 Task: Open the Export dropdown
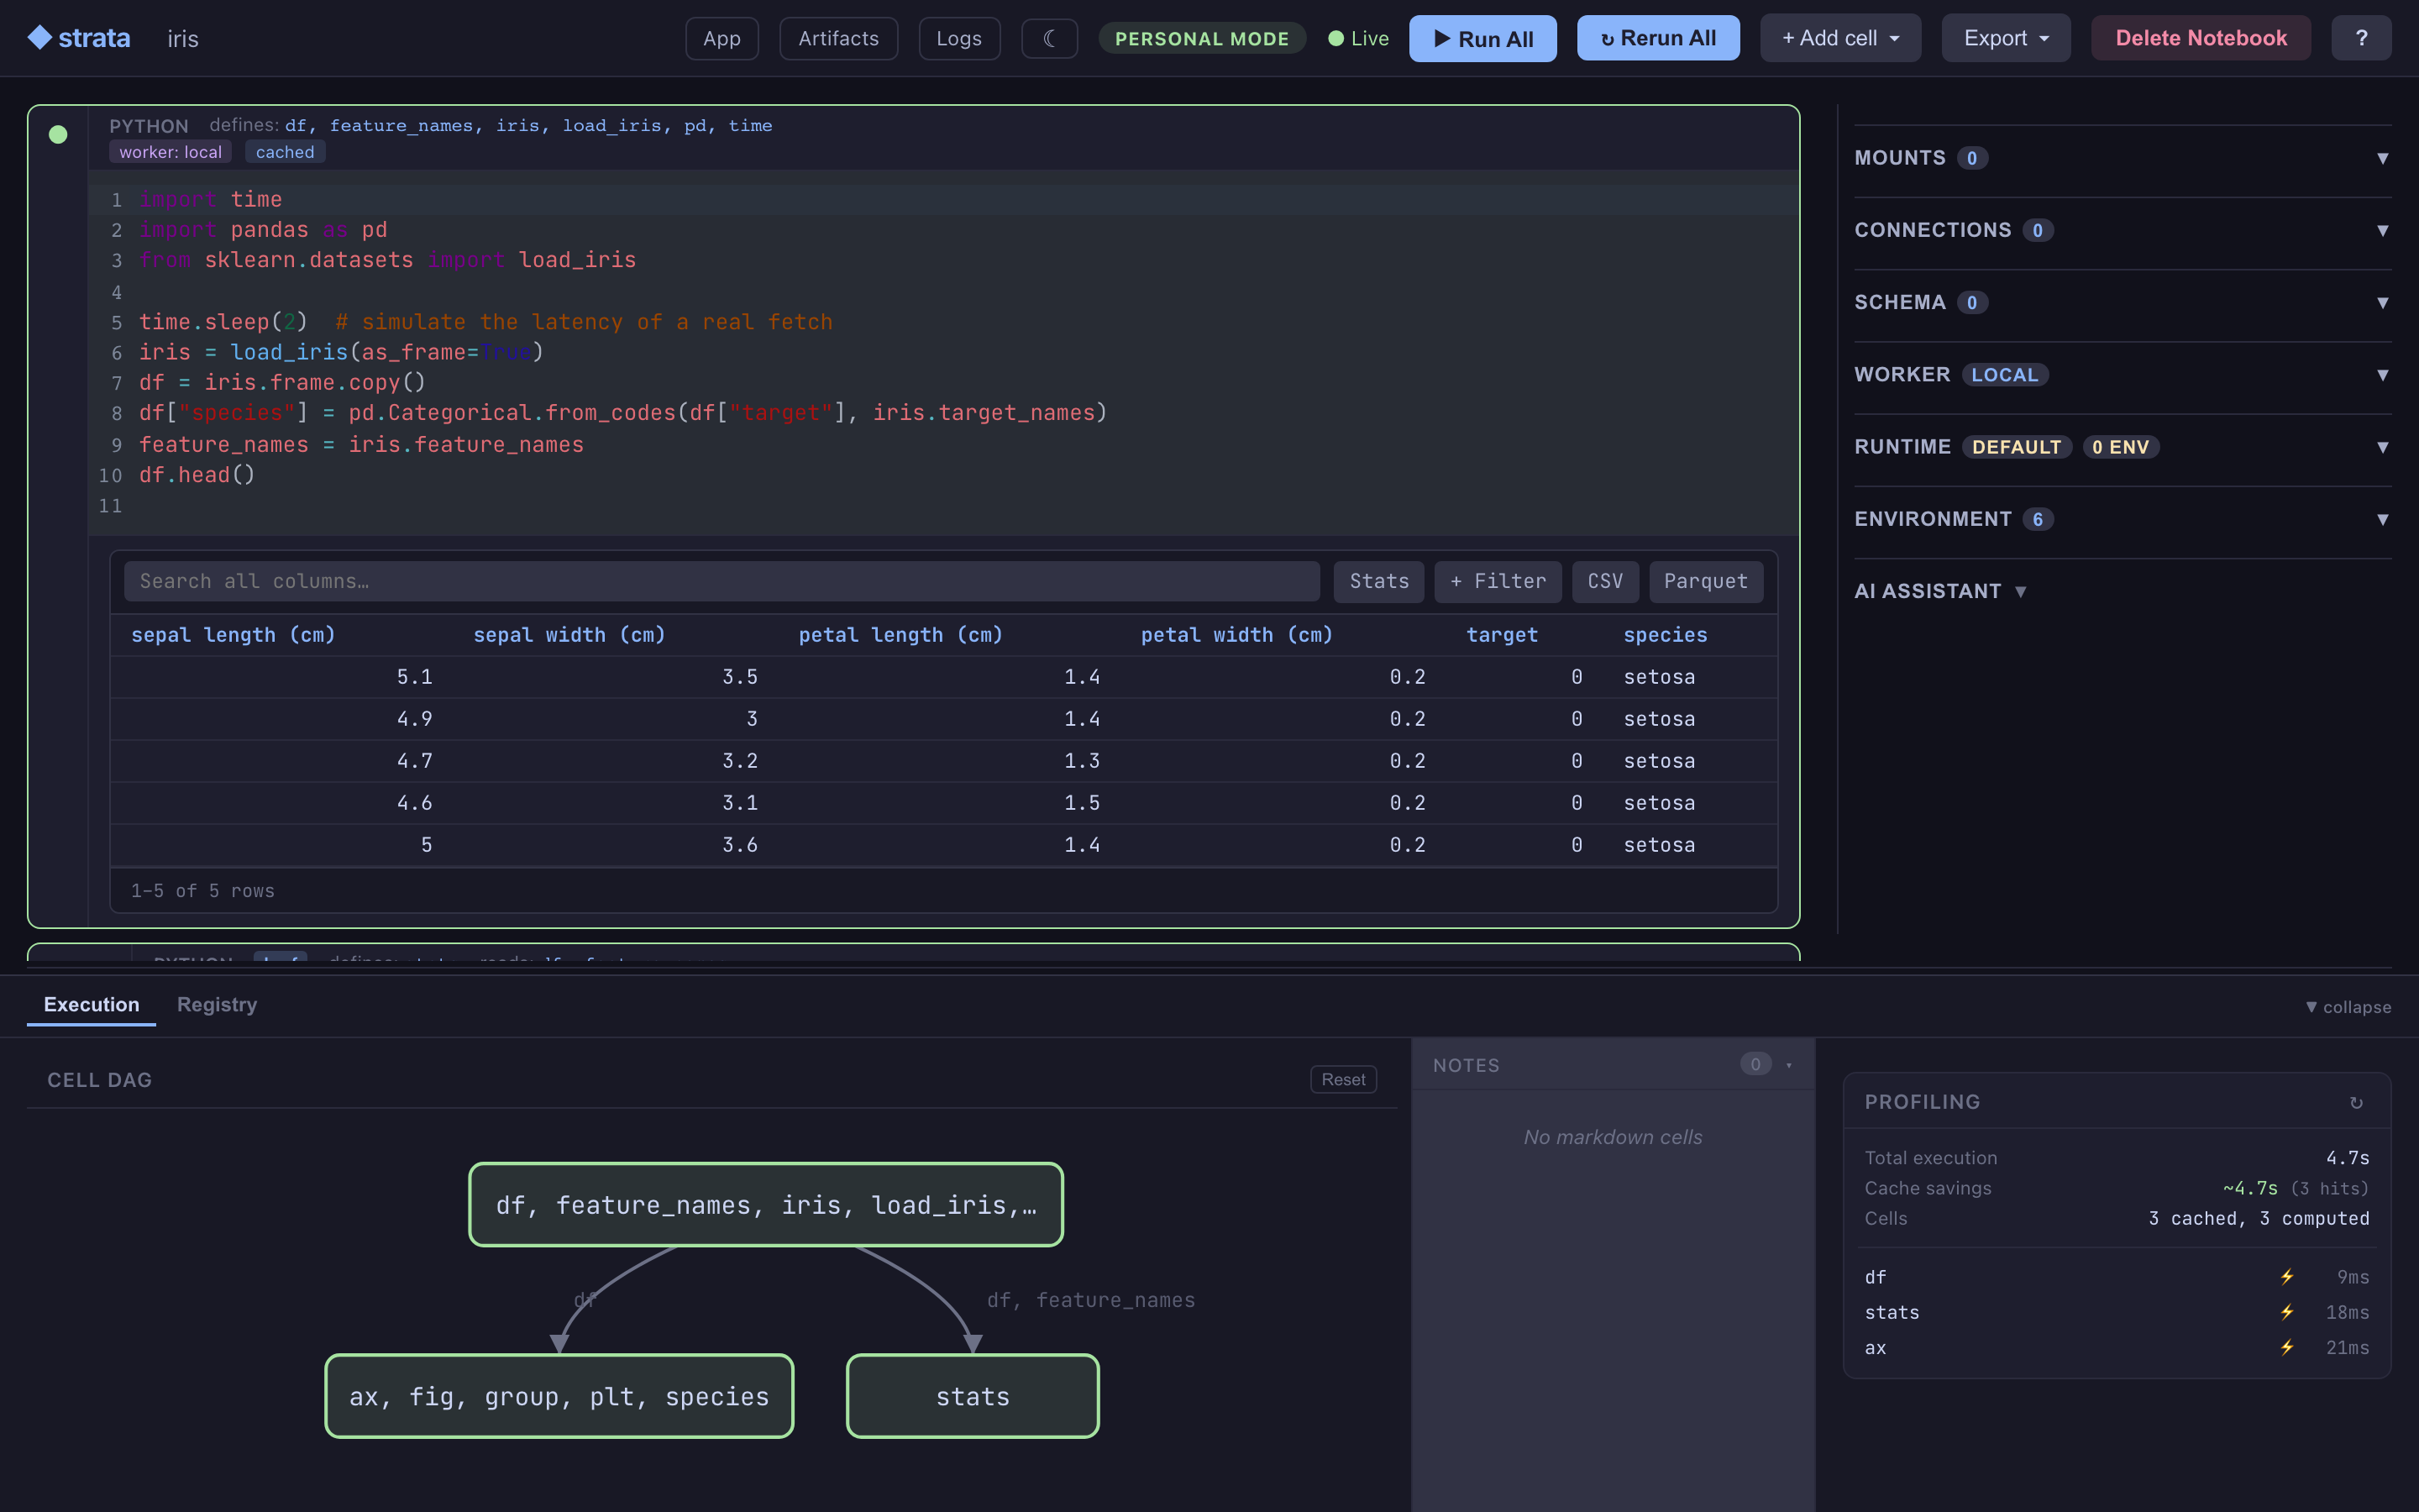coord(2005,38)
